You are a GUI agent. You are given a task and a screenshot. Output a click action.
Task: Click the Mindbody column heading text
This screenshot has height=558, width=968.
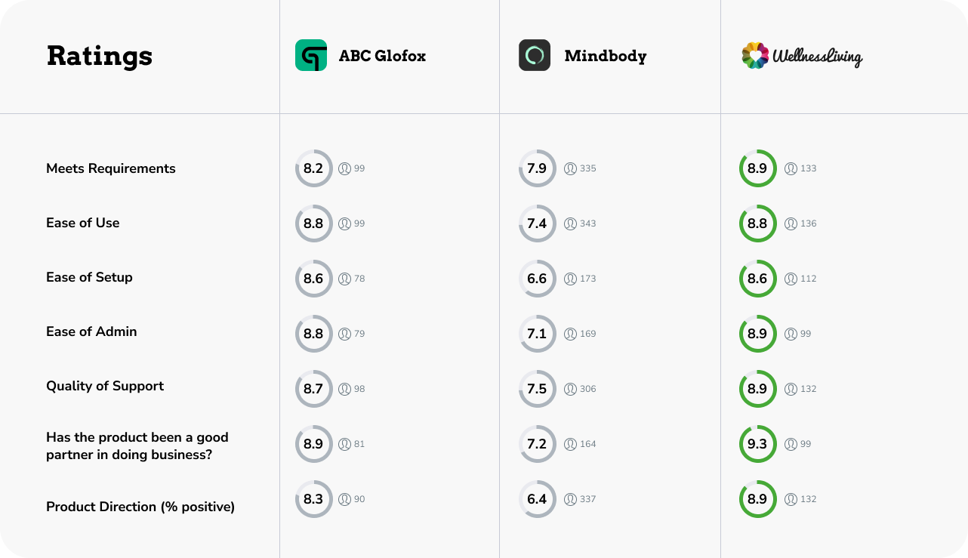[606, 56]
